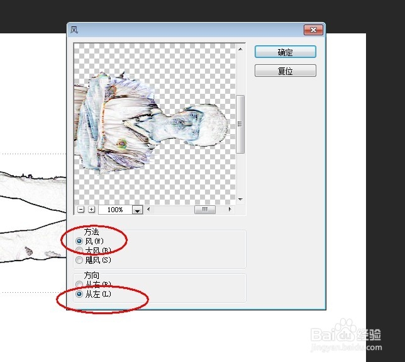Image resolution: width=405 pixels, height=362 pixels.
Task: Click the 100% zoom value field
Action: [115, 210]
